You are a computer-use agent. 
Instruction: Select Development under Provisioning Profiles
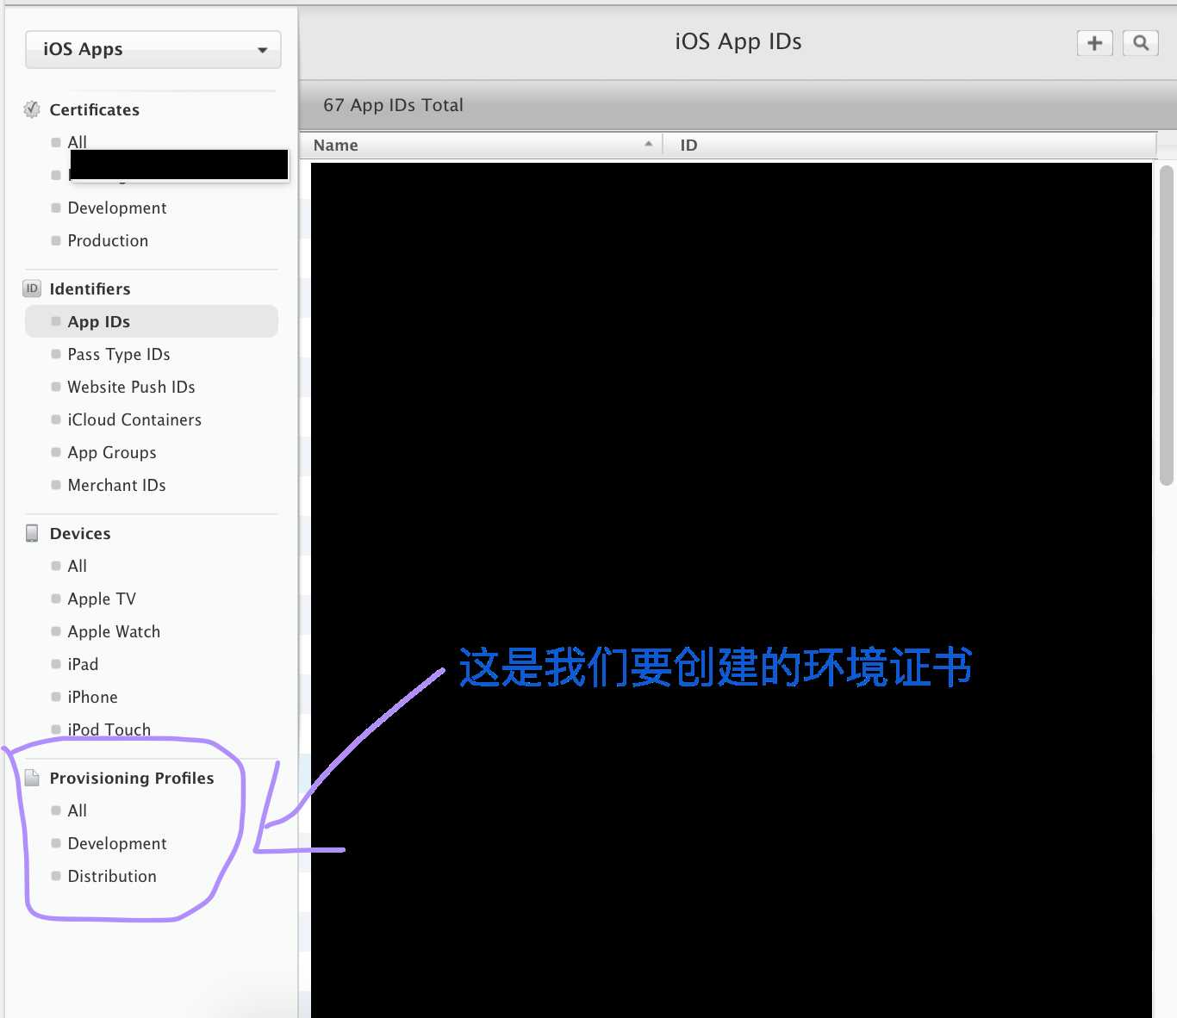click(117, 843)
